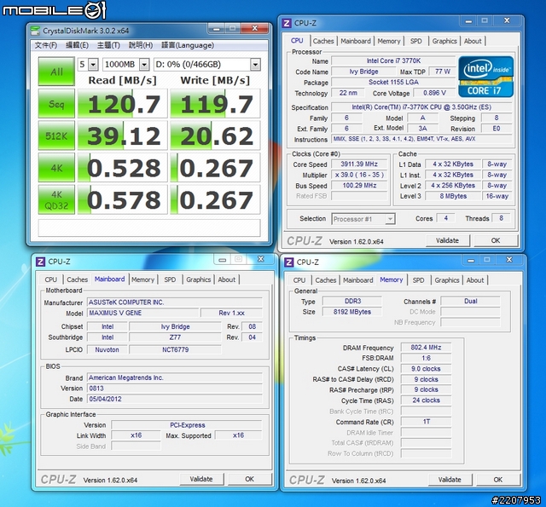
Task: Close the CPU-Z Memory window
Action: [509, 259]
